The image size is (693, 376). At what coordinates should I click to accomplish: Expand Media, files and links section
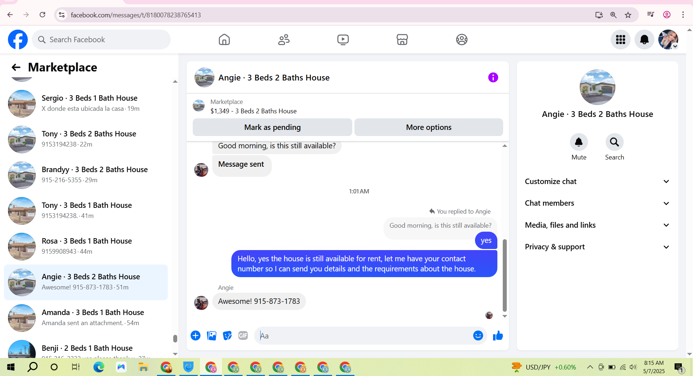click(597, 225)
